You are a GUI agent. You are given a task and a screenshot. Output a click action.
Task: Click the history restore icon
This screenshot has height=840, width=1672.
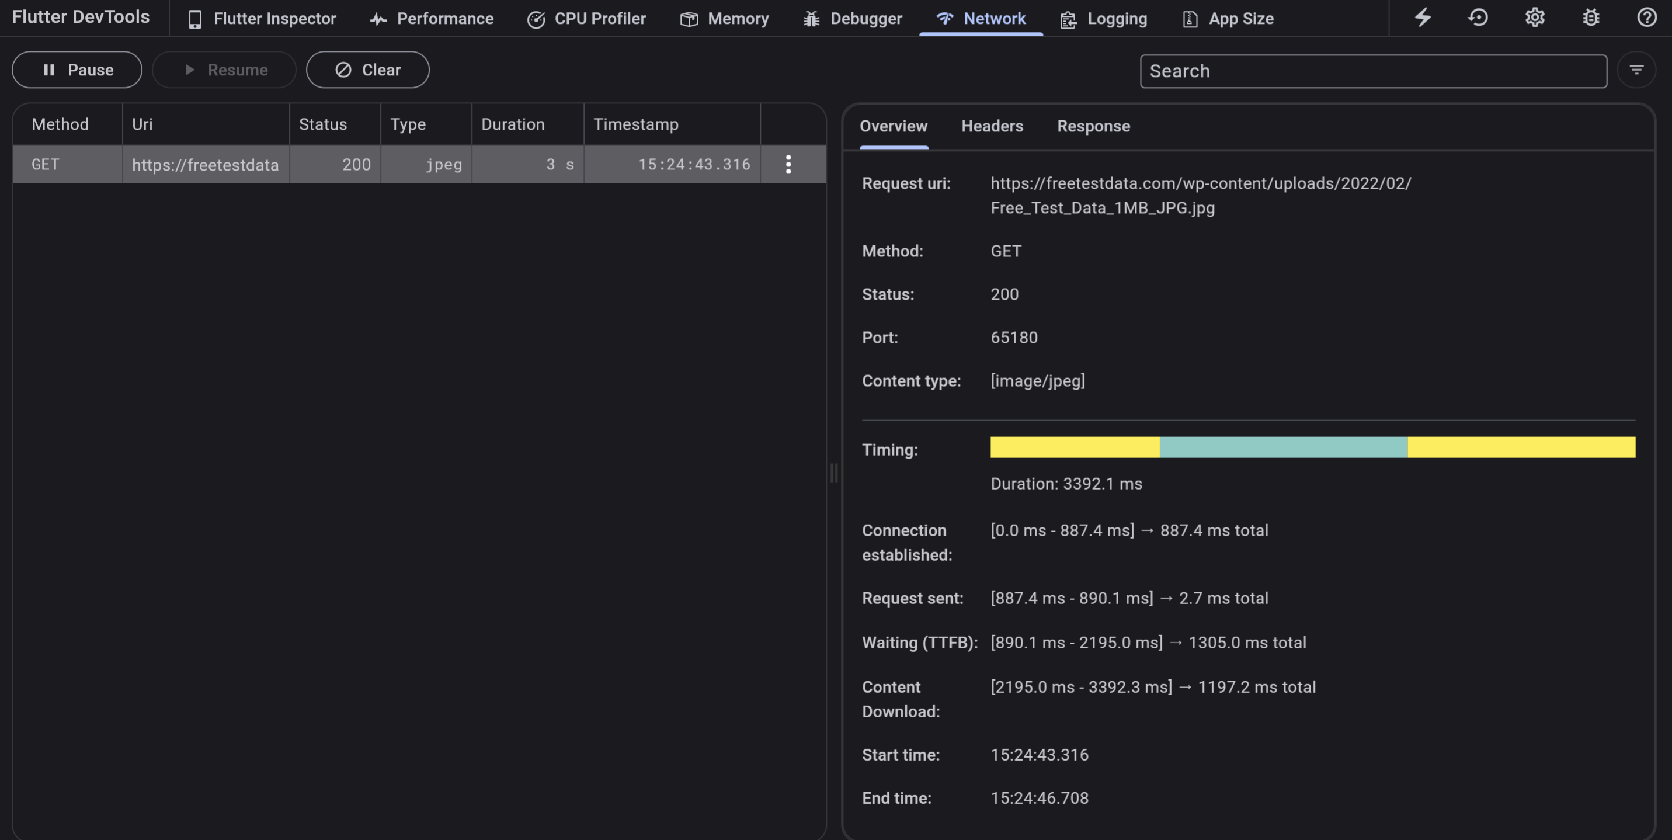coord(1478,18)
